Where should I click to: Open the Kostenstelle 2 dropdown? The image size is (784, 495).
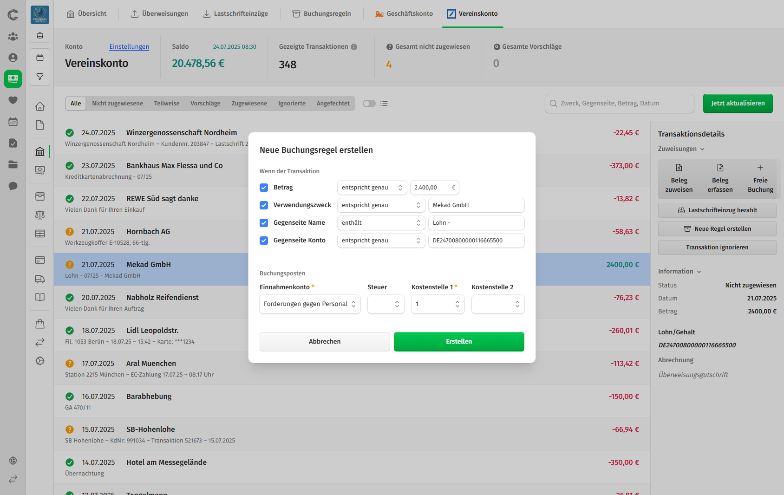(498, 304)
